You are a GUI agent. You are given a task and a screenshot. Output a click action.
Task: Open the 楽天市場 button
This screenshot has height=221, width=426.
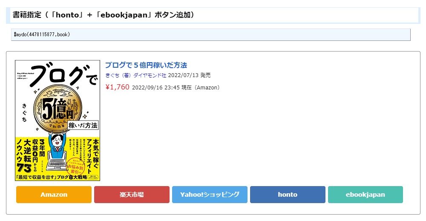coord(132,195)
